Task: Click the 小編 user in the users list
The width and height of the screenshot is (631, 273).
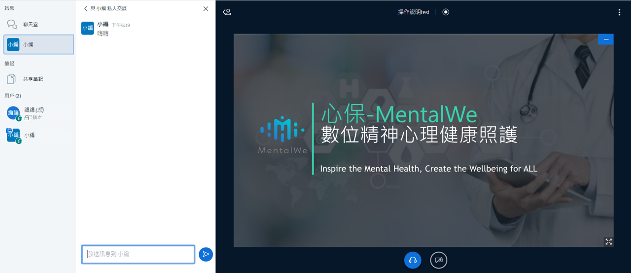Action: coord(38,135)
